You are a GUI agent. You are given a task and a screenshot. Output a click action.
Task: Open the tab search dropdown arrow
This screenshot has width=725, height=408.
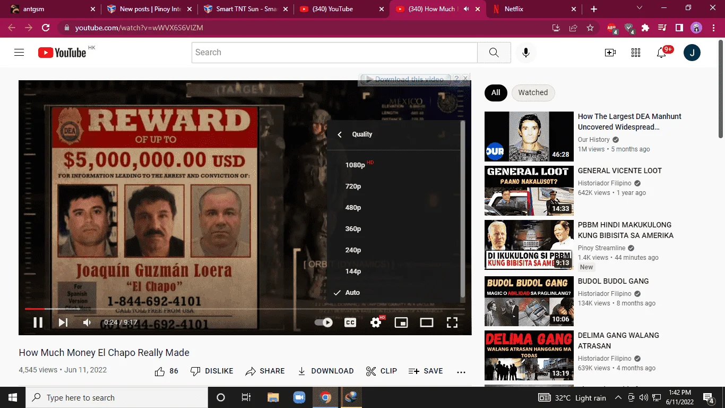[x=639, y=8]
